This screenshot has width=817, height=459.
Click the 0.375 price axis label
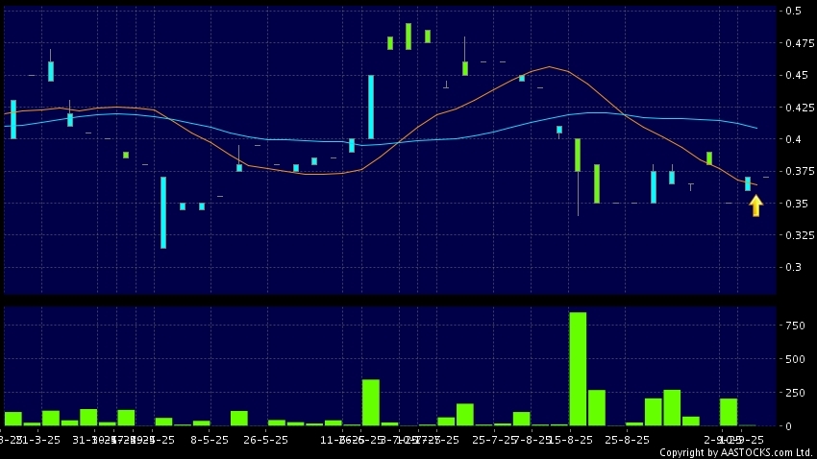[x=800, y=171]
